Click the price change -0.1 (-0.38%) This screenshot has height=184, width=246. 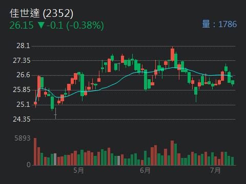point(75,26)
